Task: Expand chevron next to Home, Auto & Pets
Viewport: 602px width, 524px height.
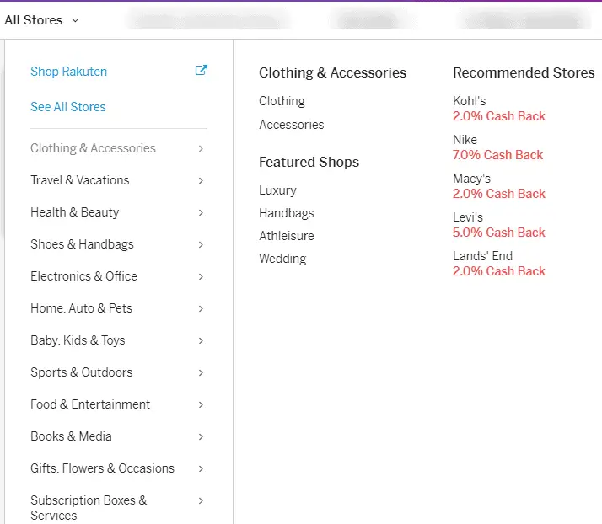Action: (x=201, y=308)
